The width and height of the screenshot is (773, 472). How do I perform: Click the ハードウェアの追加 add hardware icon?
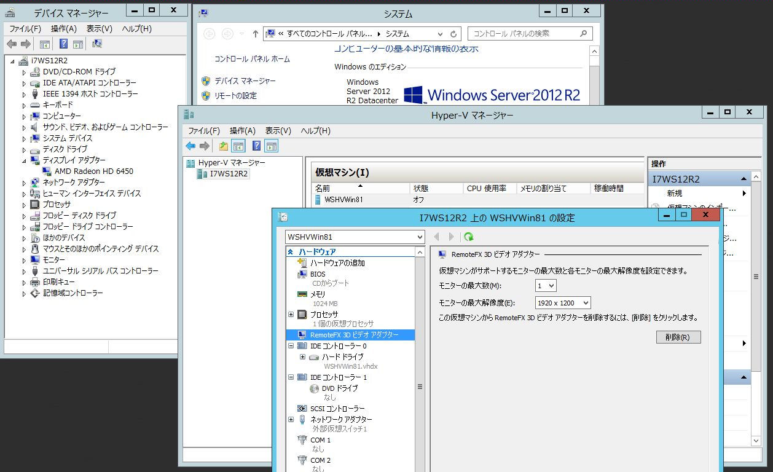[x=302, y=263]
